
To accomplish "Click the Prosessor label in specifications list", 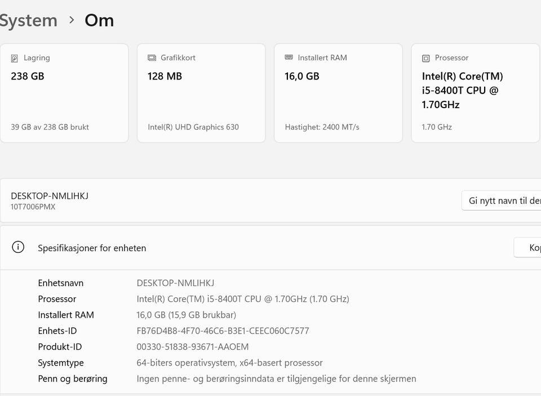I will 57,299.
